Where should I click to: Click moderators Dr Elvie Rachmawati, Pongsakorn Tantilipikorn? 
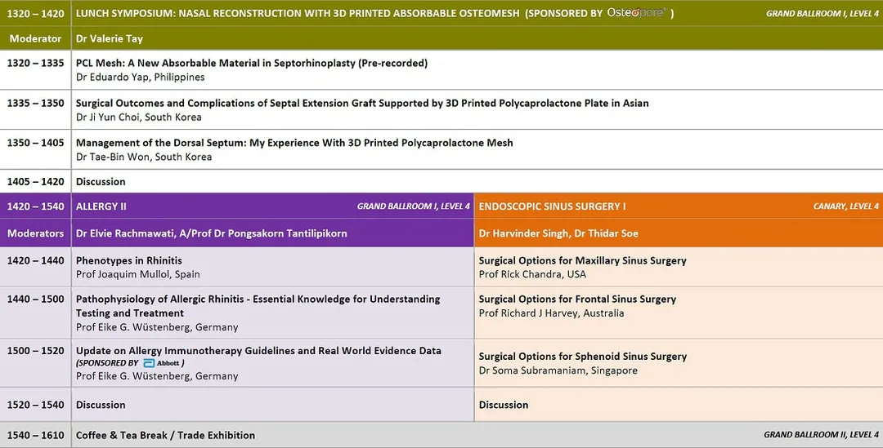click(x=211, y=233)
